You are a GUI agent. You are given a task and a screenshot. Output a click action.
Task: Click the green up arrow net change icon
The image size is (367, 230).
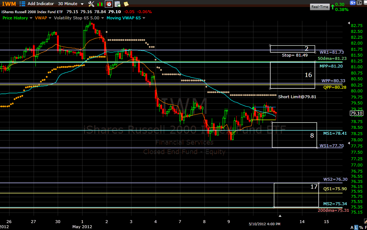[332, 7]
